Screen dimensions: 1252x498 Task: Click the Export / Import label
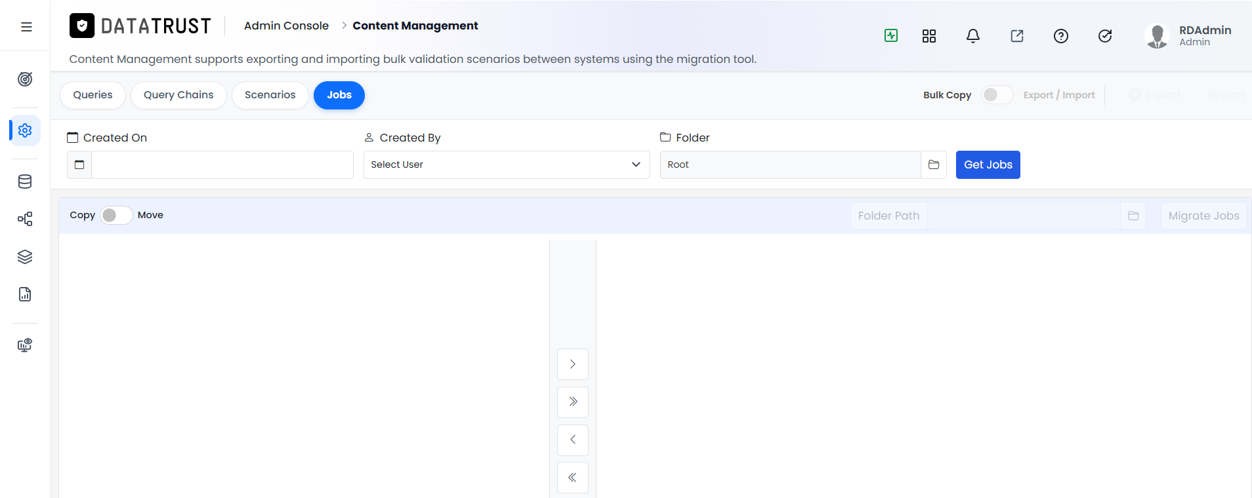[x=1059, y=95]
